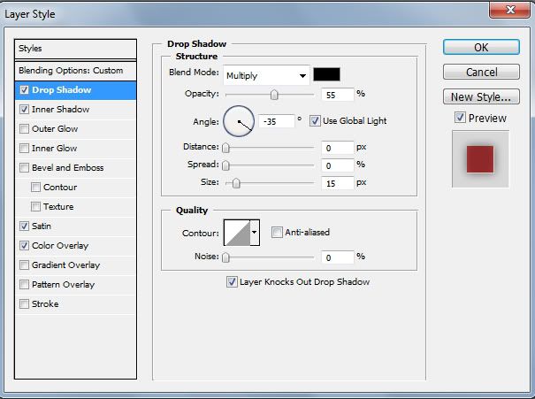Click the New Style button
This screenshot has width=535, height=399.
point(481,96)
